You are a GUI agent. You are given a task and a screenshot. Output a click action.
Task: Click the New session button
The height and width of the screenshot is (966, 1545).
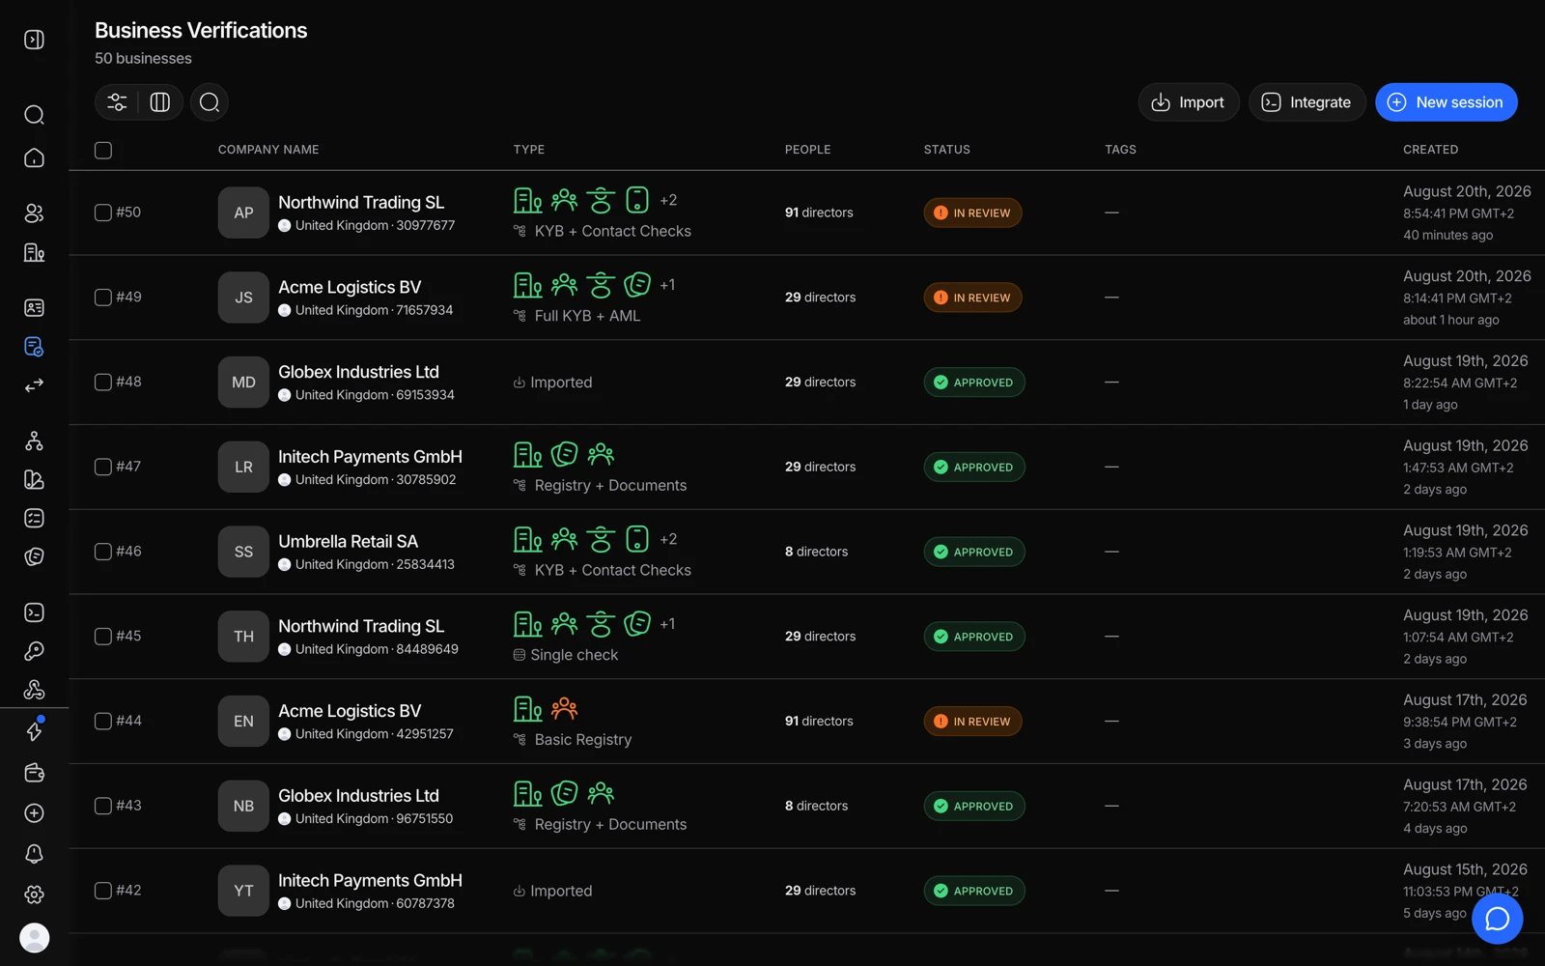click(1446, 102)
